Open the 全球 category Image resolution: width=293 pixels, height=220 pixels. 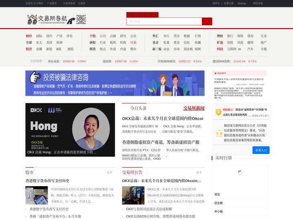tap(29, 42)
